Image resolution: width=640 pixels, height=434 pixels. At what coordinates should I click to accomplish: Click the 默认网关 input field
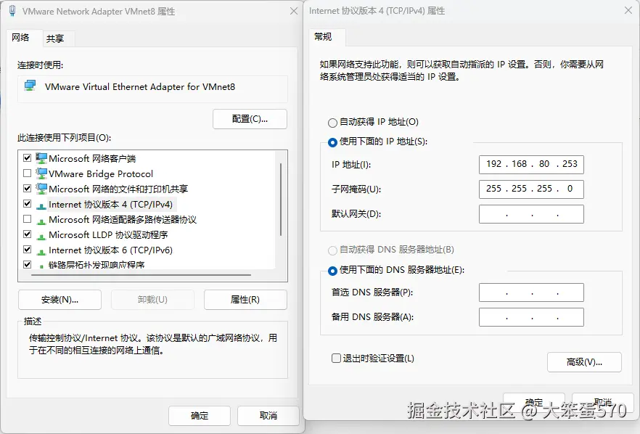pyautogui.click(x=531, y=214)
